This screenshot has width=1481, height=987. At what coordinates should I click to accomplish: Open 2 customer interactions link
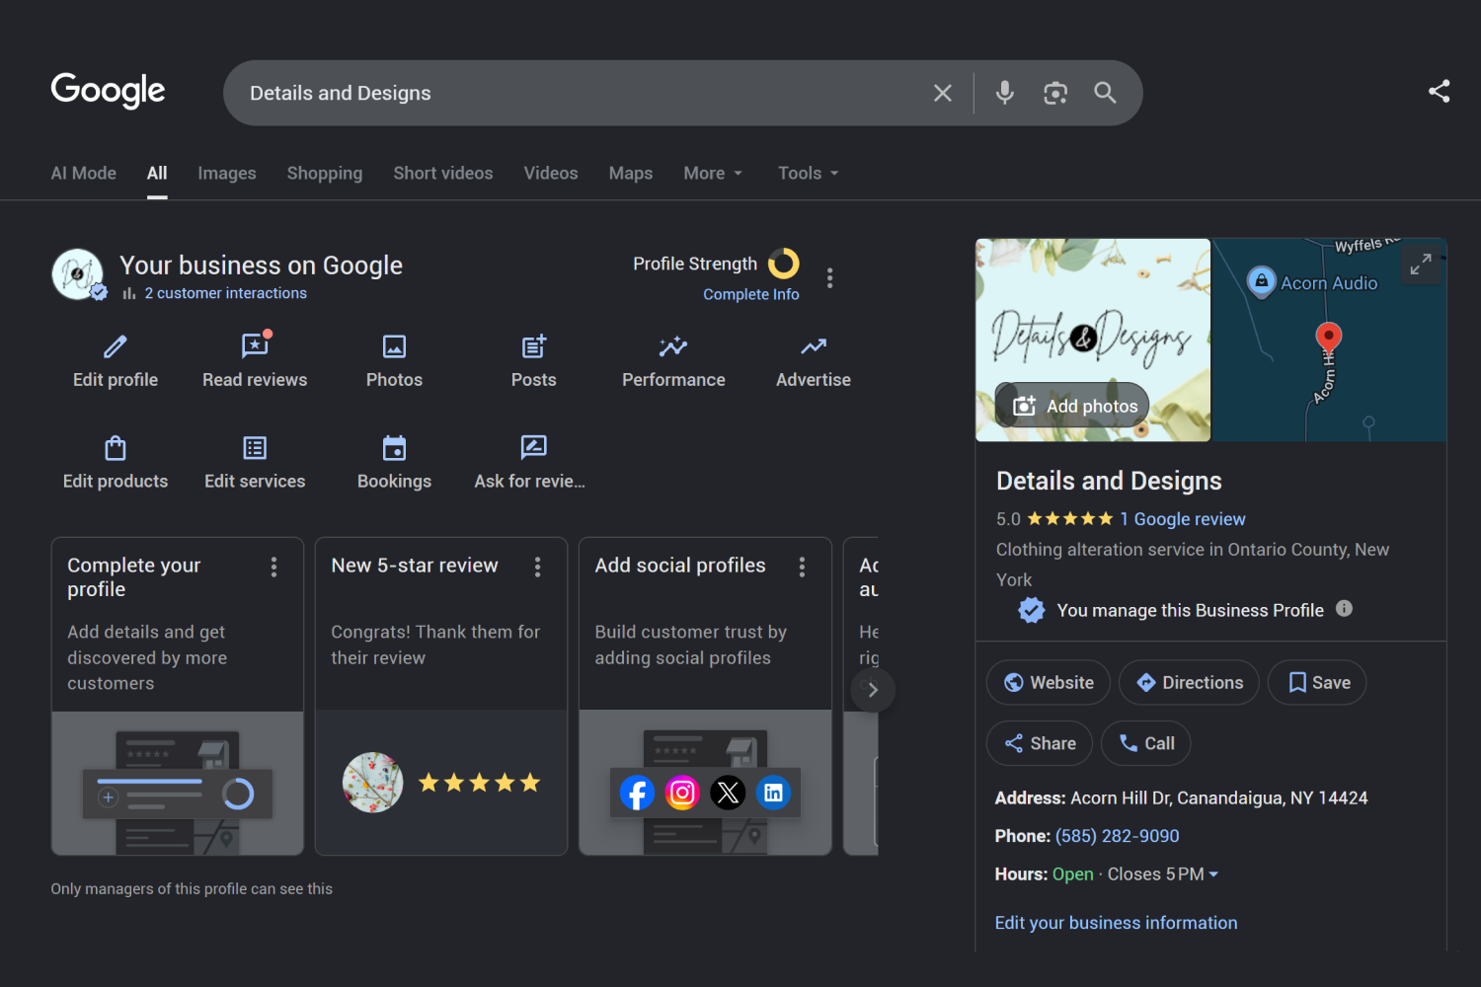pos(226,293)
